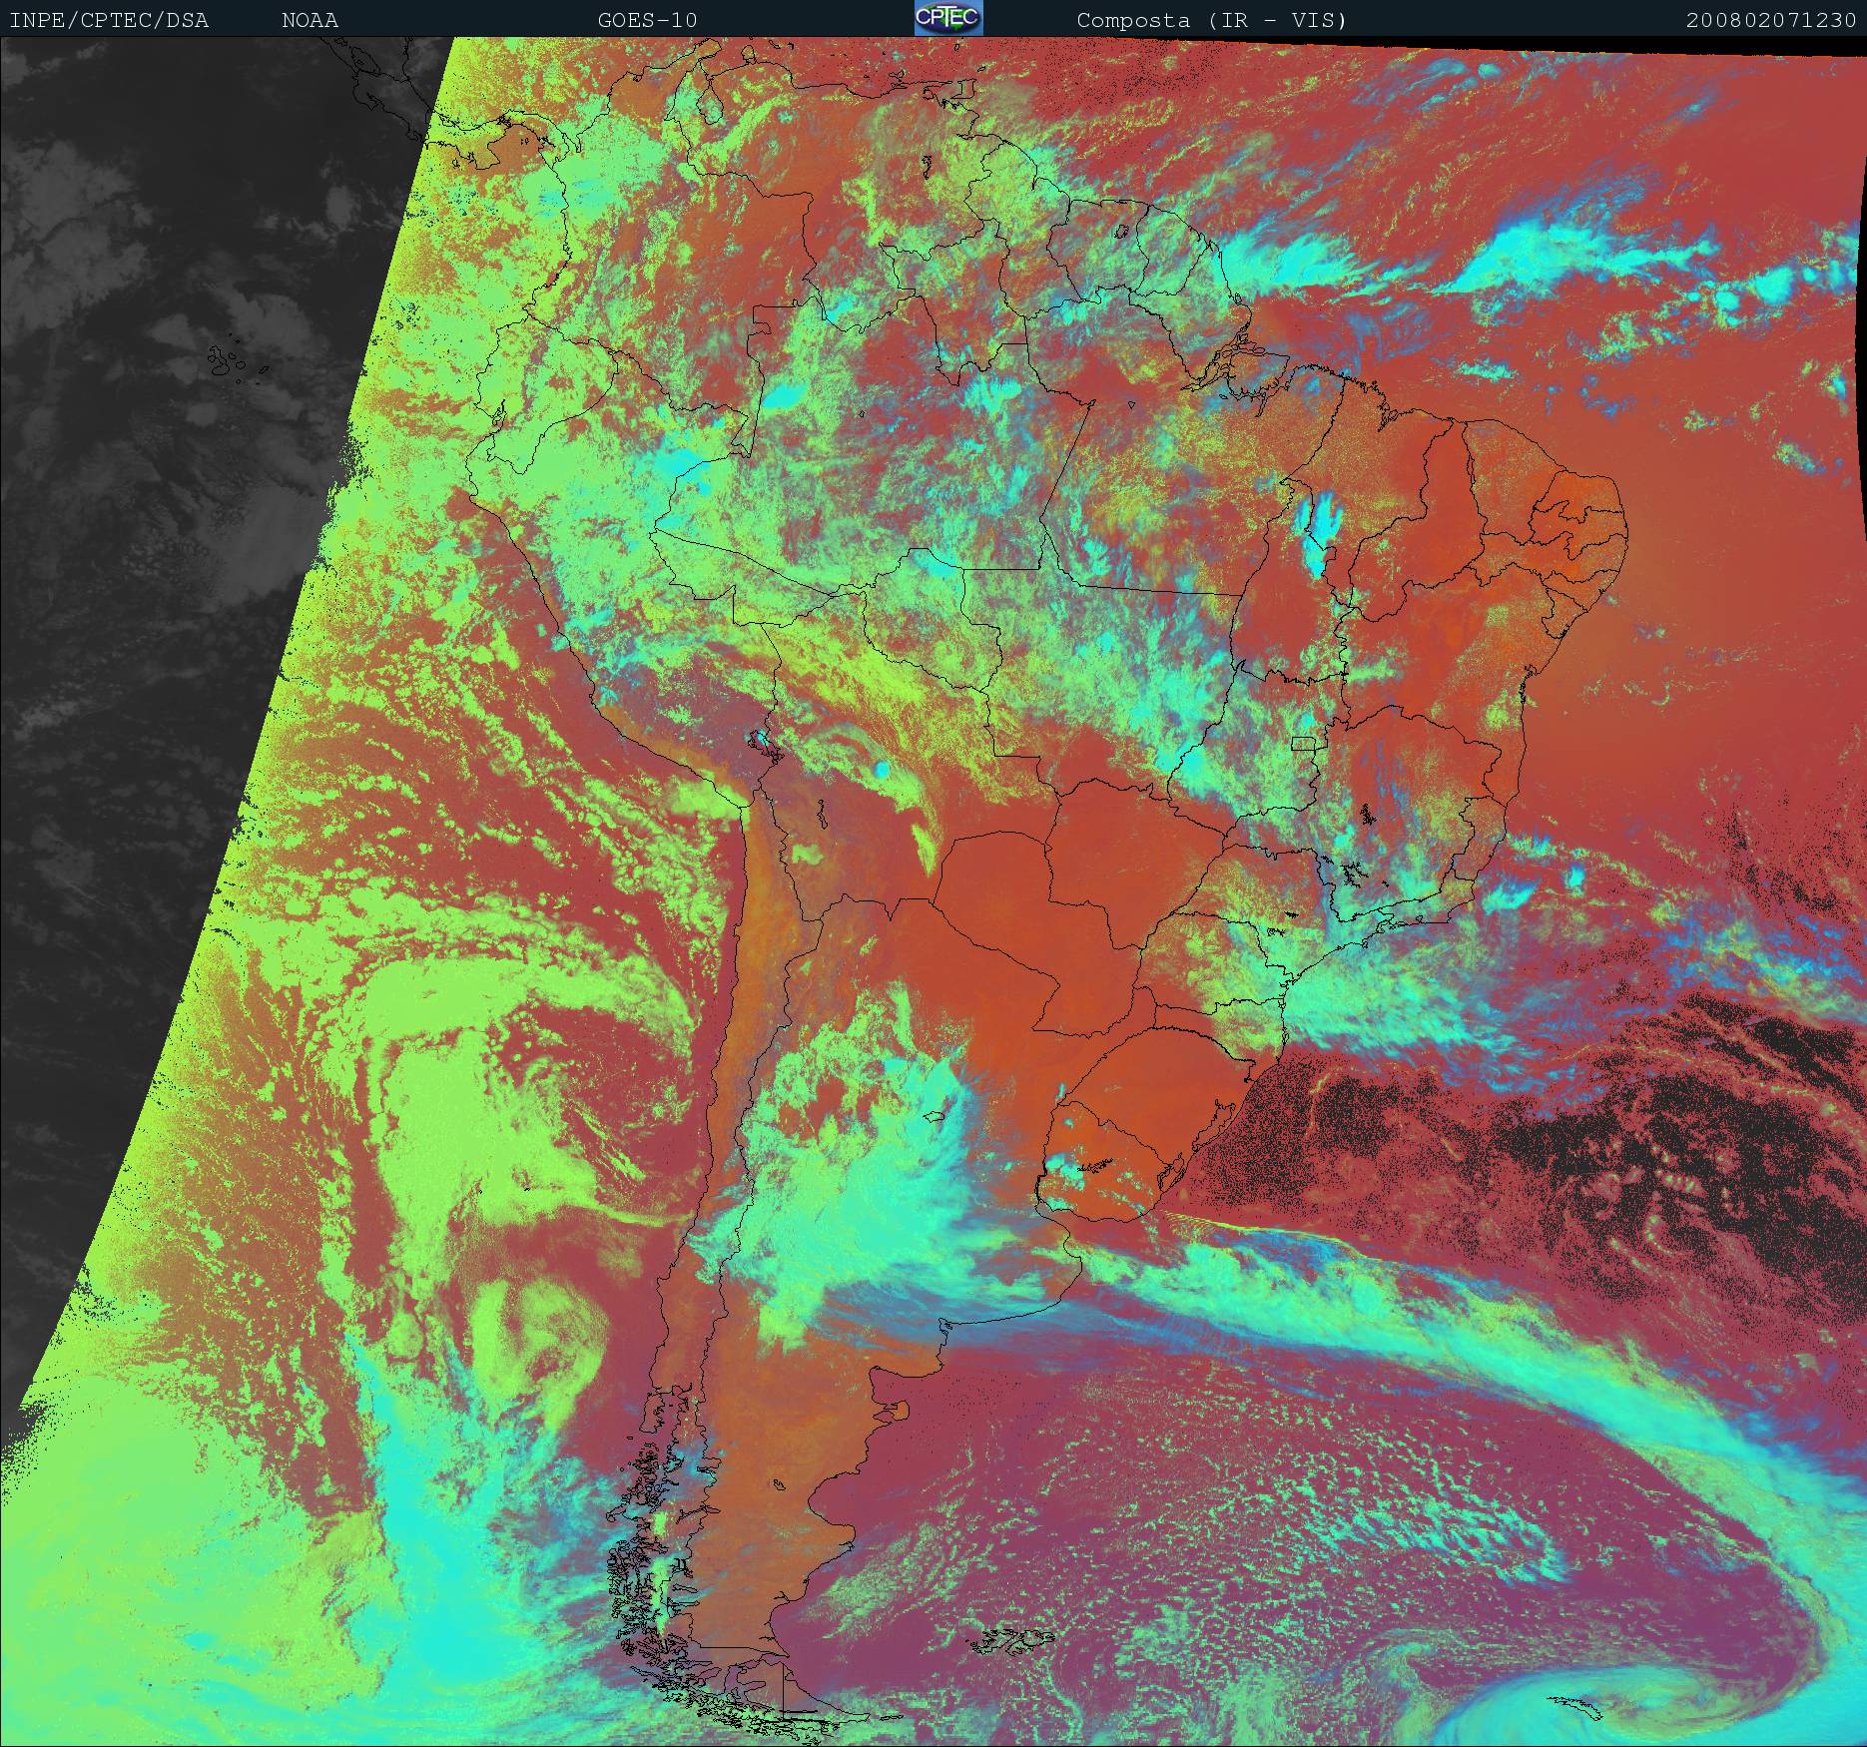Click the Valdés Peninsula on Argentina's coast
This screenshot has height=1747, width=1867.
pyautogui.click(x=902, y=1411)
